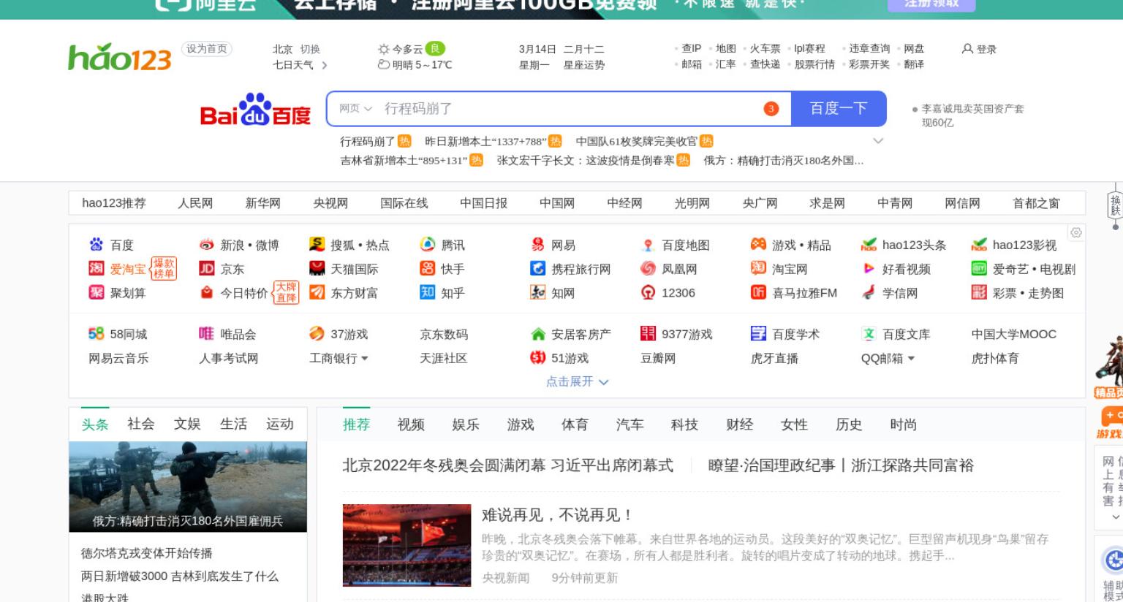The image size is (1123, 602).
Task: Click 北京2022年冬残奥会圆满闭幕 headline
Action: (507, 465)
